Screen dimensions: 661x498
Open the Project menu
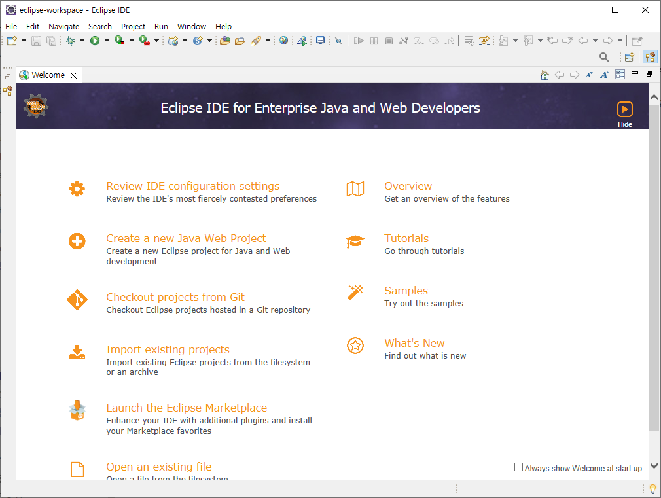click(x=133, y=27)
